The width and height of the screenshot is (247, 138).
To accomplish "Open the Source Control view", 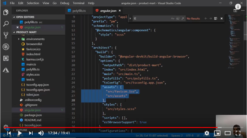I will pos(6,35).
